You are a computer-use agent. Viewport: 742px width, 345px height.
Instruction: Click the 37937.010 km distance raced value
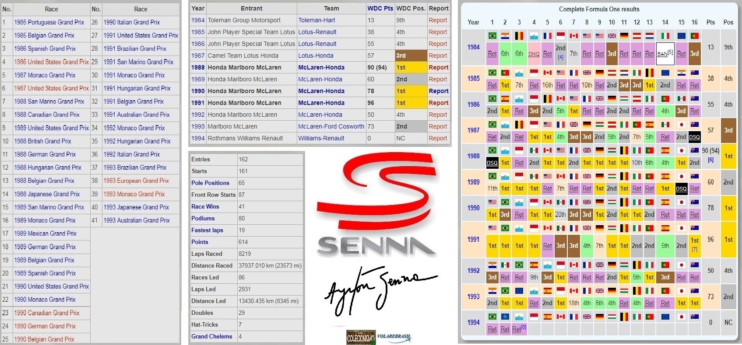point(270,265)
